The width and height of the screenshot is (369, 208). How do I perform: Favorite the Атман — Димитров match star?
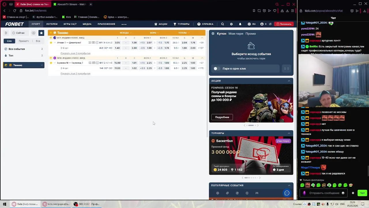click(x=51, y=43)
